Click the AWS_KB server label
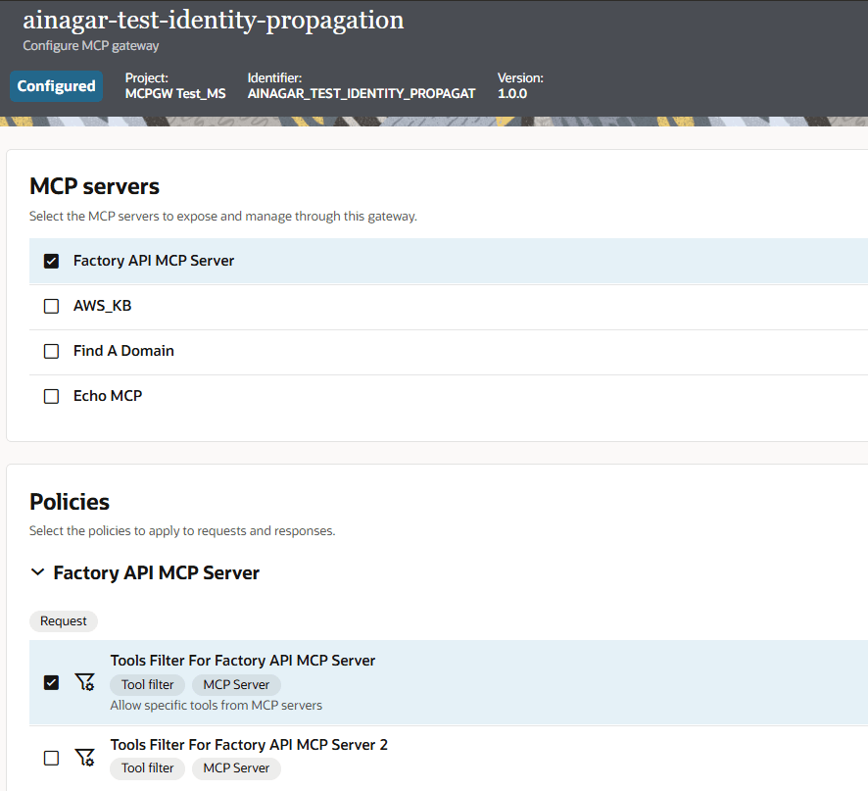This screenshot has width=868, height=791. pyautogui.click(x=103, y=306)
